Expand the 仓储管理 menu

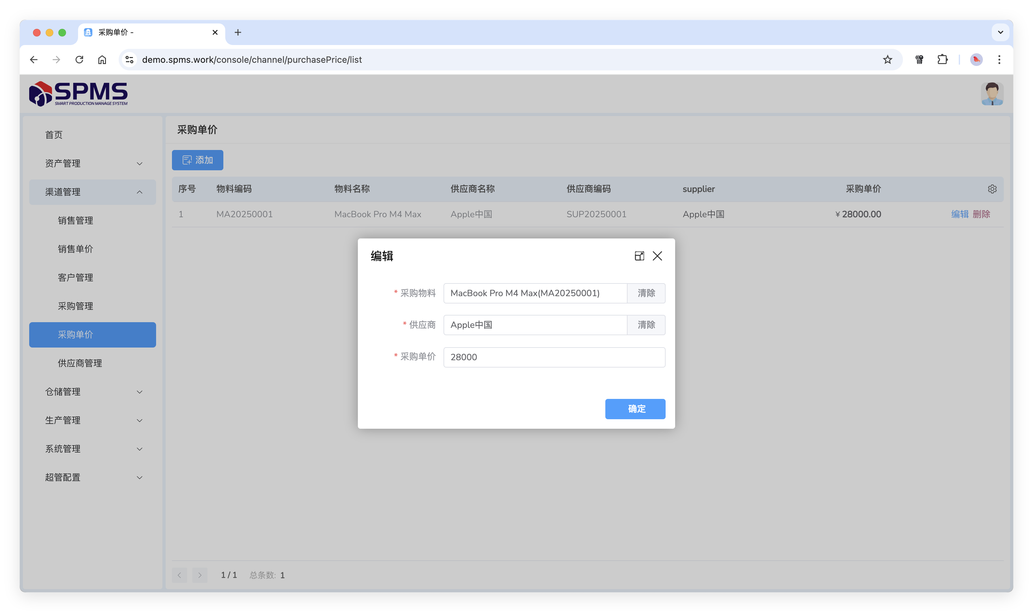(x=92, y=391)
